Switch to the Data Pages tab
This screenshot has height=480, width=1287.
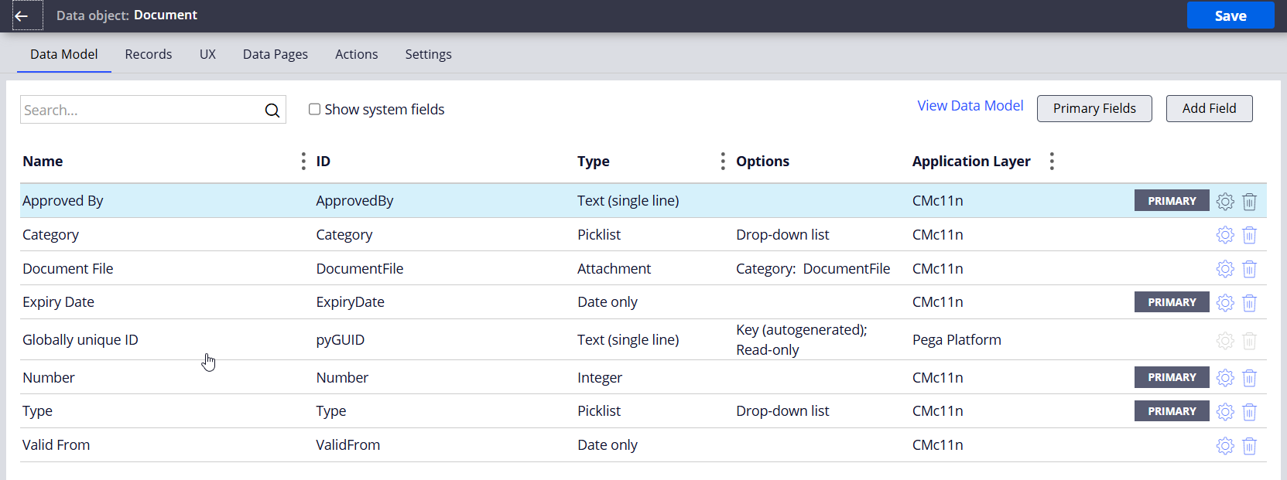(x=275, y=55)
